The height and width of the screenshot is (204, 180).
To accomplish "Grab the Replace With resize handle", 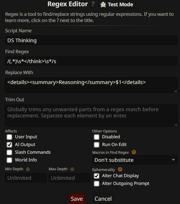I will (176, 91).
